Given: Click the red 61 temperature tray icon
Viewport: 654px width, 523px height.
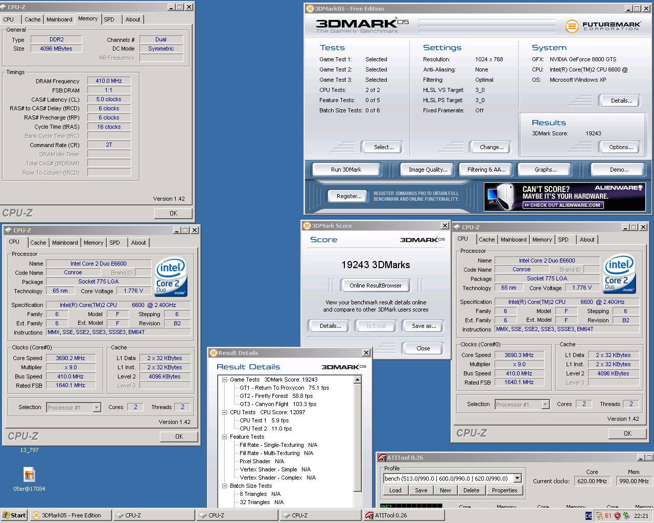Looking at the screenshot, I should click(x=608, y=516).
